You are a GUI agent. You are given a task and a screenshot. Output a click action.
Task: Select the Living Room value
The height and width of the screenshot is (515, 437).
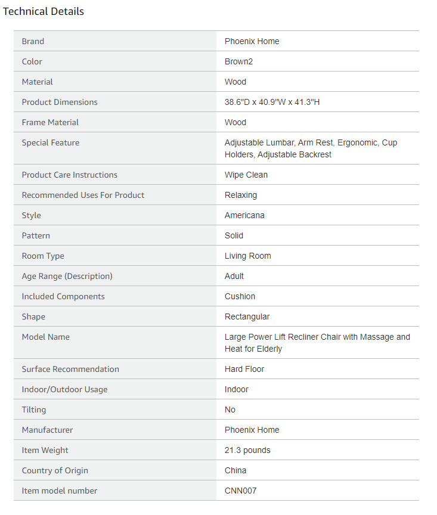pyautogui.click(x=248, y=256)
